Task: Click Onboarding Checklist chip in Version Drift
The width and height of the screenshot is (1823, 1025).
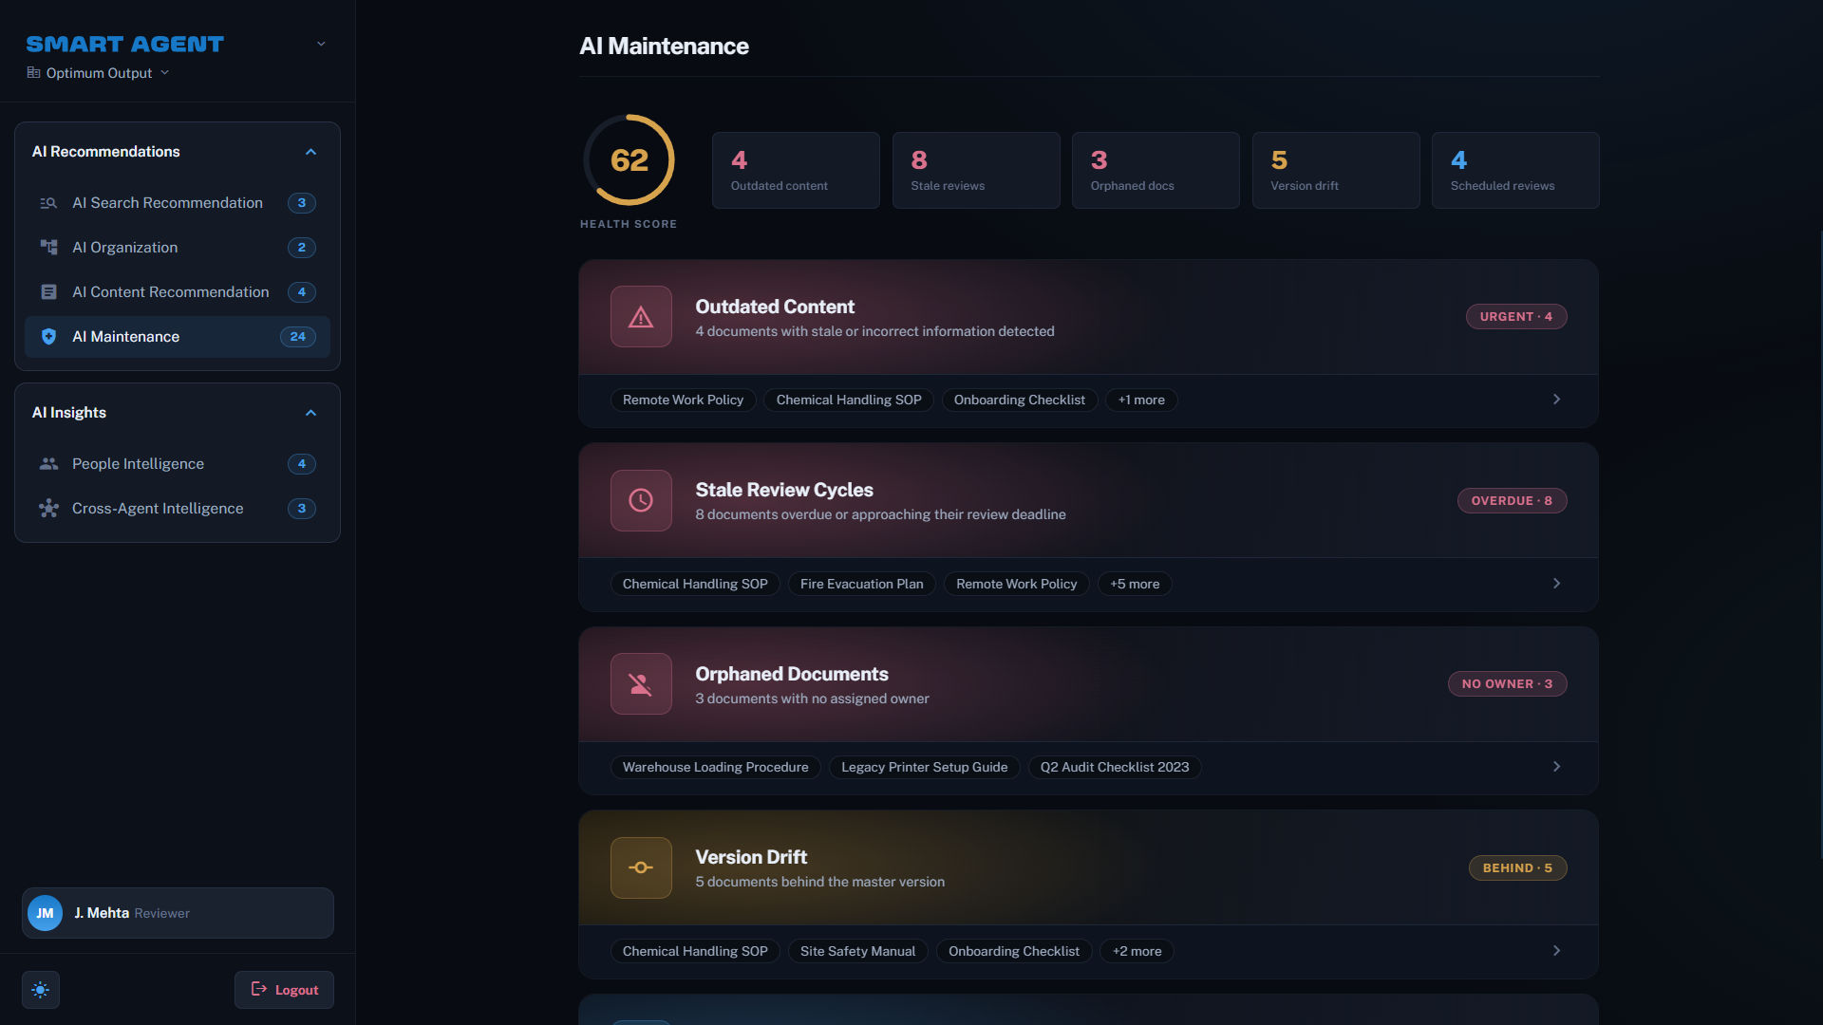Action: click(1013, 952)
